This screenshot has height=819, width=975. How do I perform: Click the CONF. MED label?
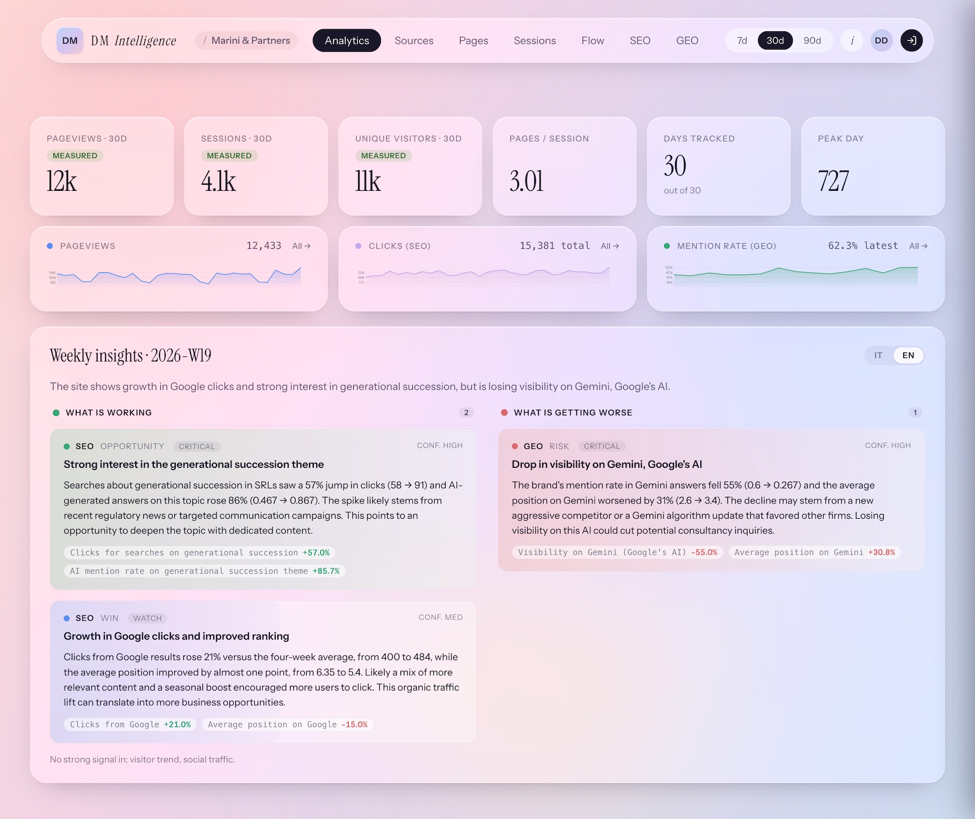[x=440, y=617]
